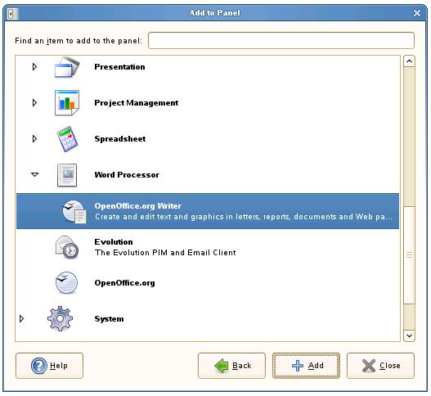Click the System gear icon
The image size is (431, 396).
click(x=60, y=319)
